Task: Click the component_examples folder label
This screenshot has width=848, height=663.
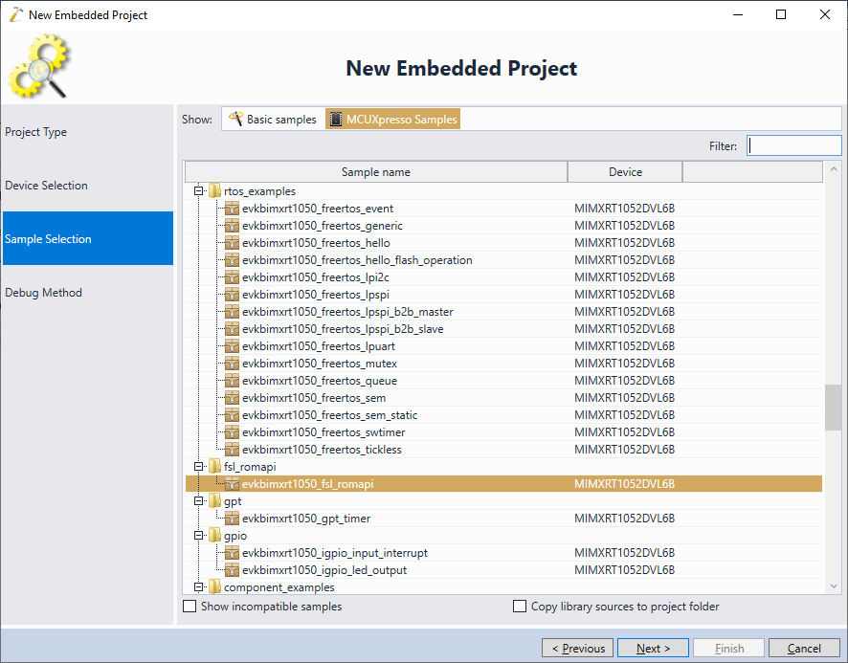Action: tap(279, 587)
